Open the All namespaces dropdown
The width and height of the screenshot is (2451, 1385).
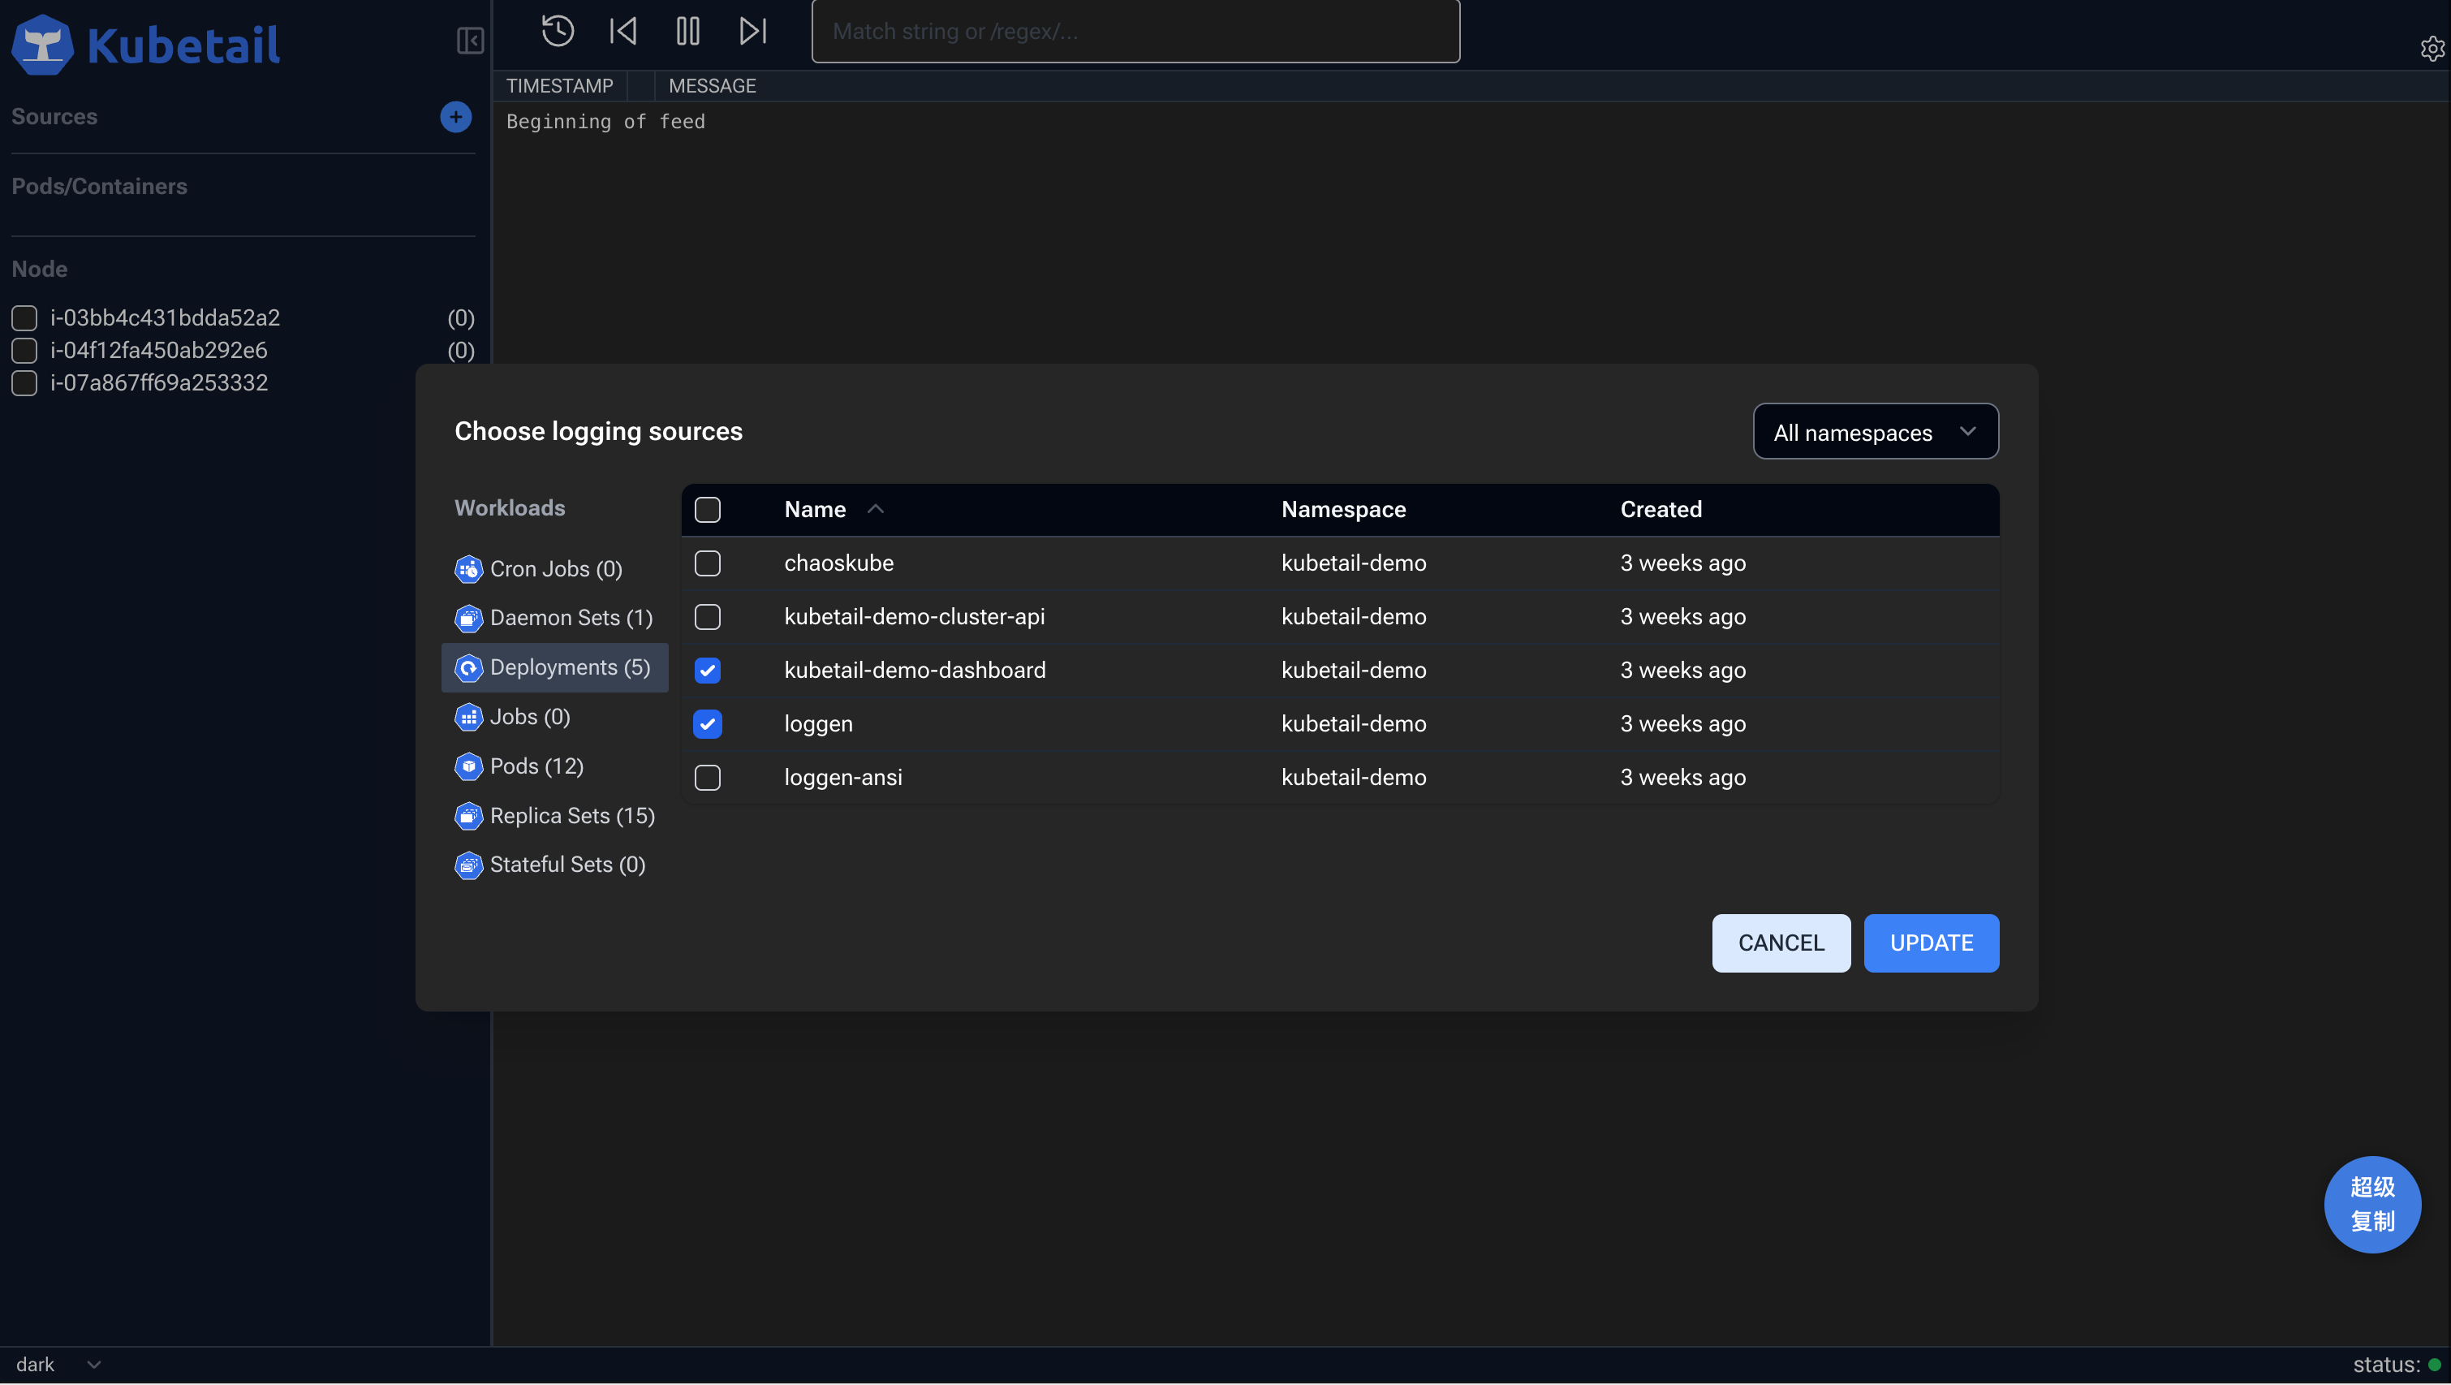click(x=1876, y=432)
